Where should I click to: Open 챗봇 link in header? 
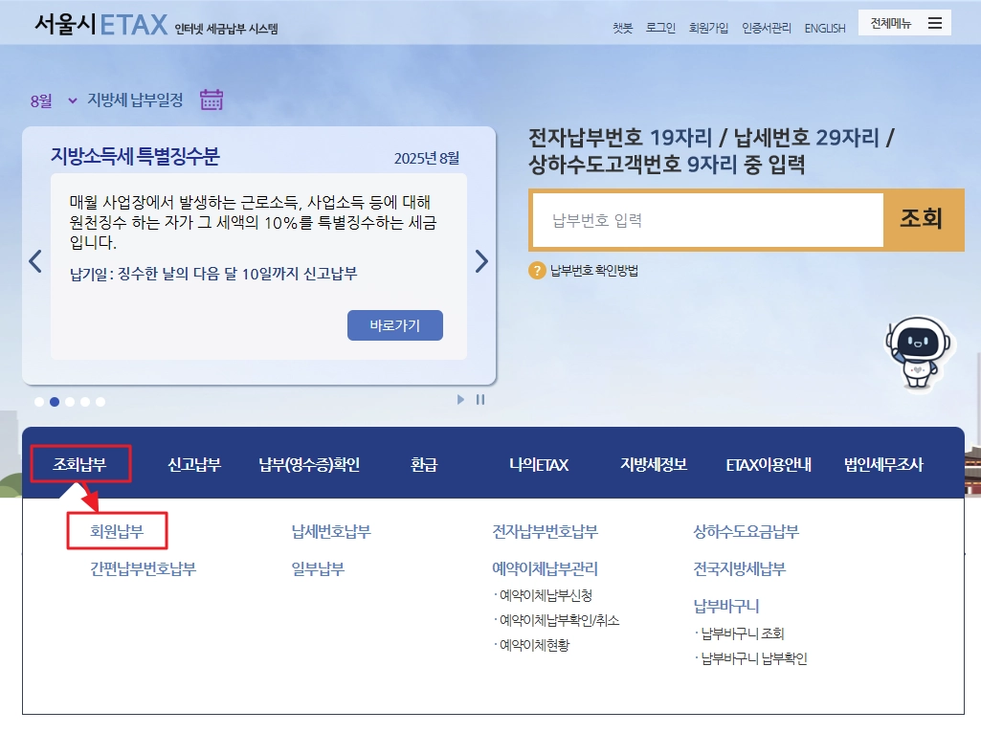622,28
